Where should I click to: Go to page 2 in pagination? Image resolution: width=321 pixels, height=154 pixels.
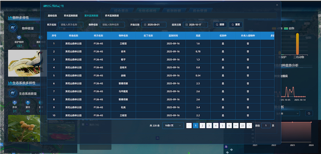[202, 126]
